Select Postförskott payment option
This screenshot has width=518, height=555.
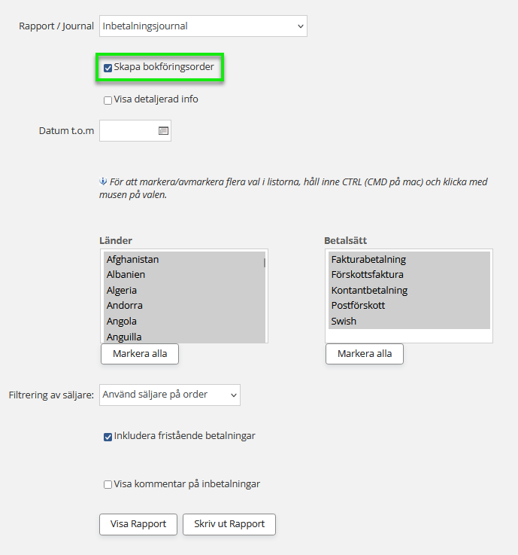click(358, 306)
